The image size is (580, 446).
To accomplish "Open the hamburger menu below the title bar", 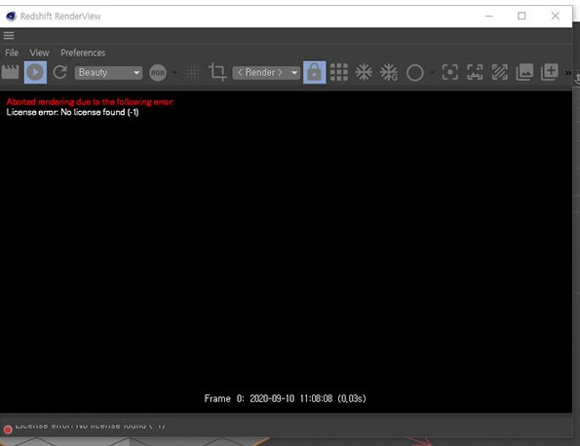I will (9, 35).
